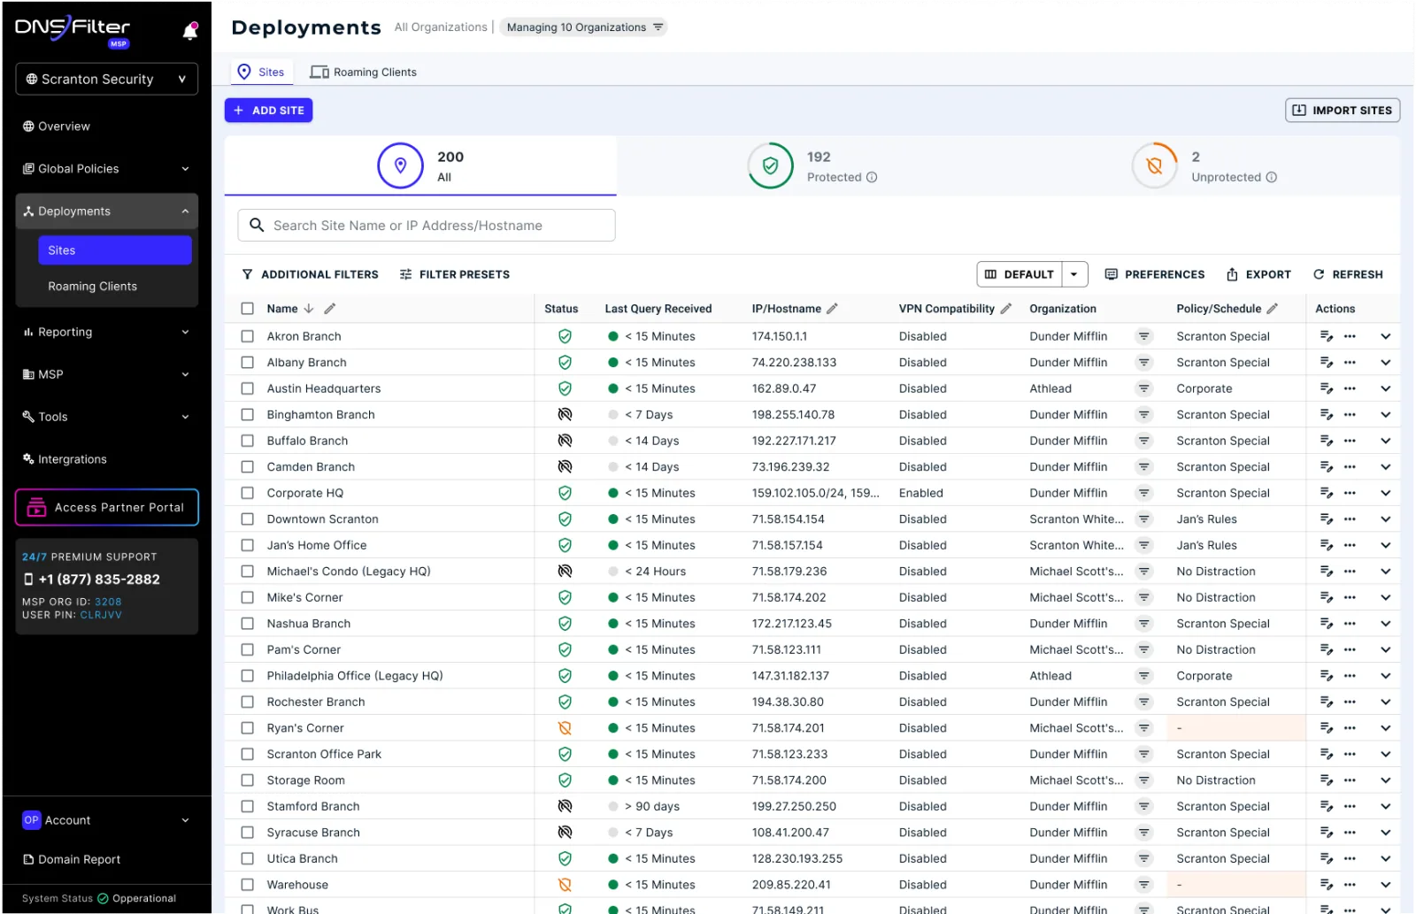This screenshot has height=914, width=1416.
Task: Edit IP/Hostname column via pencil icon
Action: coord(832,309)
